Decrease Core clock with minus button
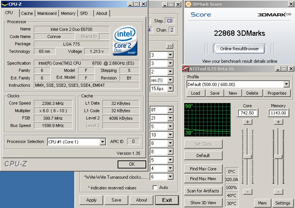This screenshot has width=295, height=208. point(247,192)
